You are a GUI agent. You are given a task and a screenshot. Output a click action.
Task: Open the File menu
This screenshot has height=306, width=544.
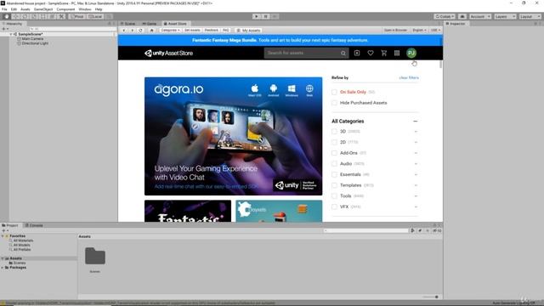[4, 9]
